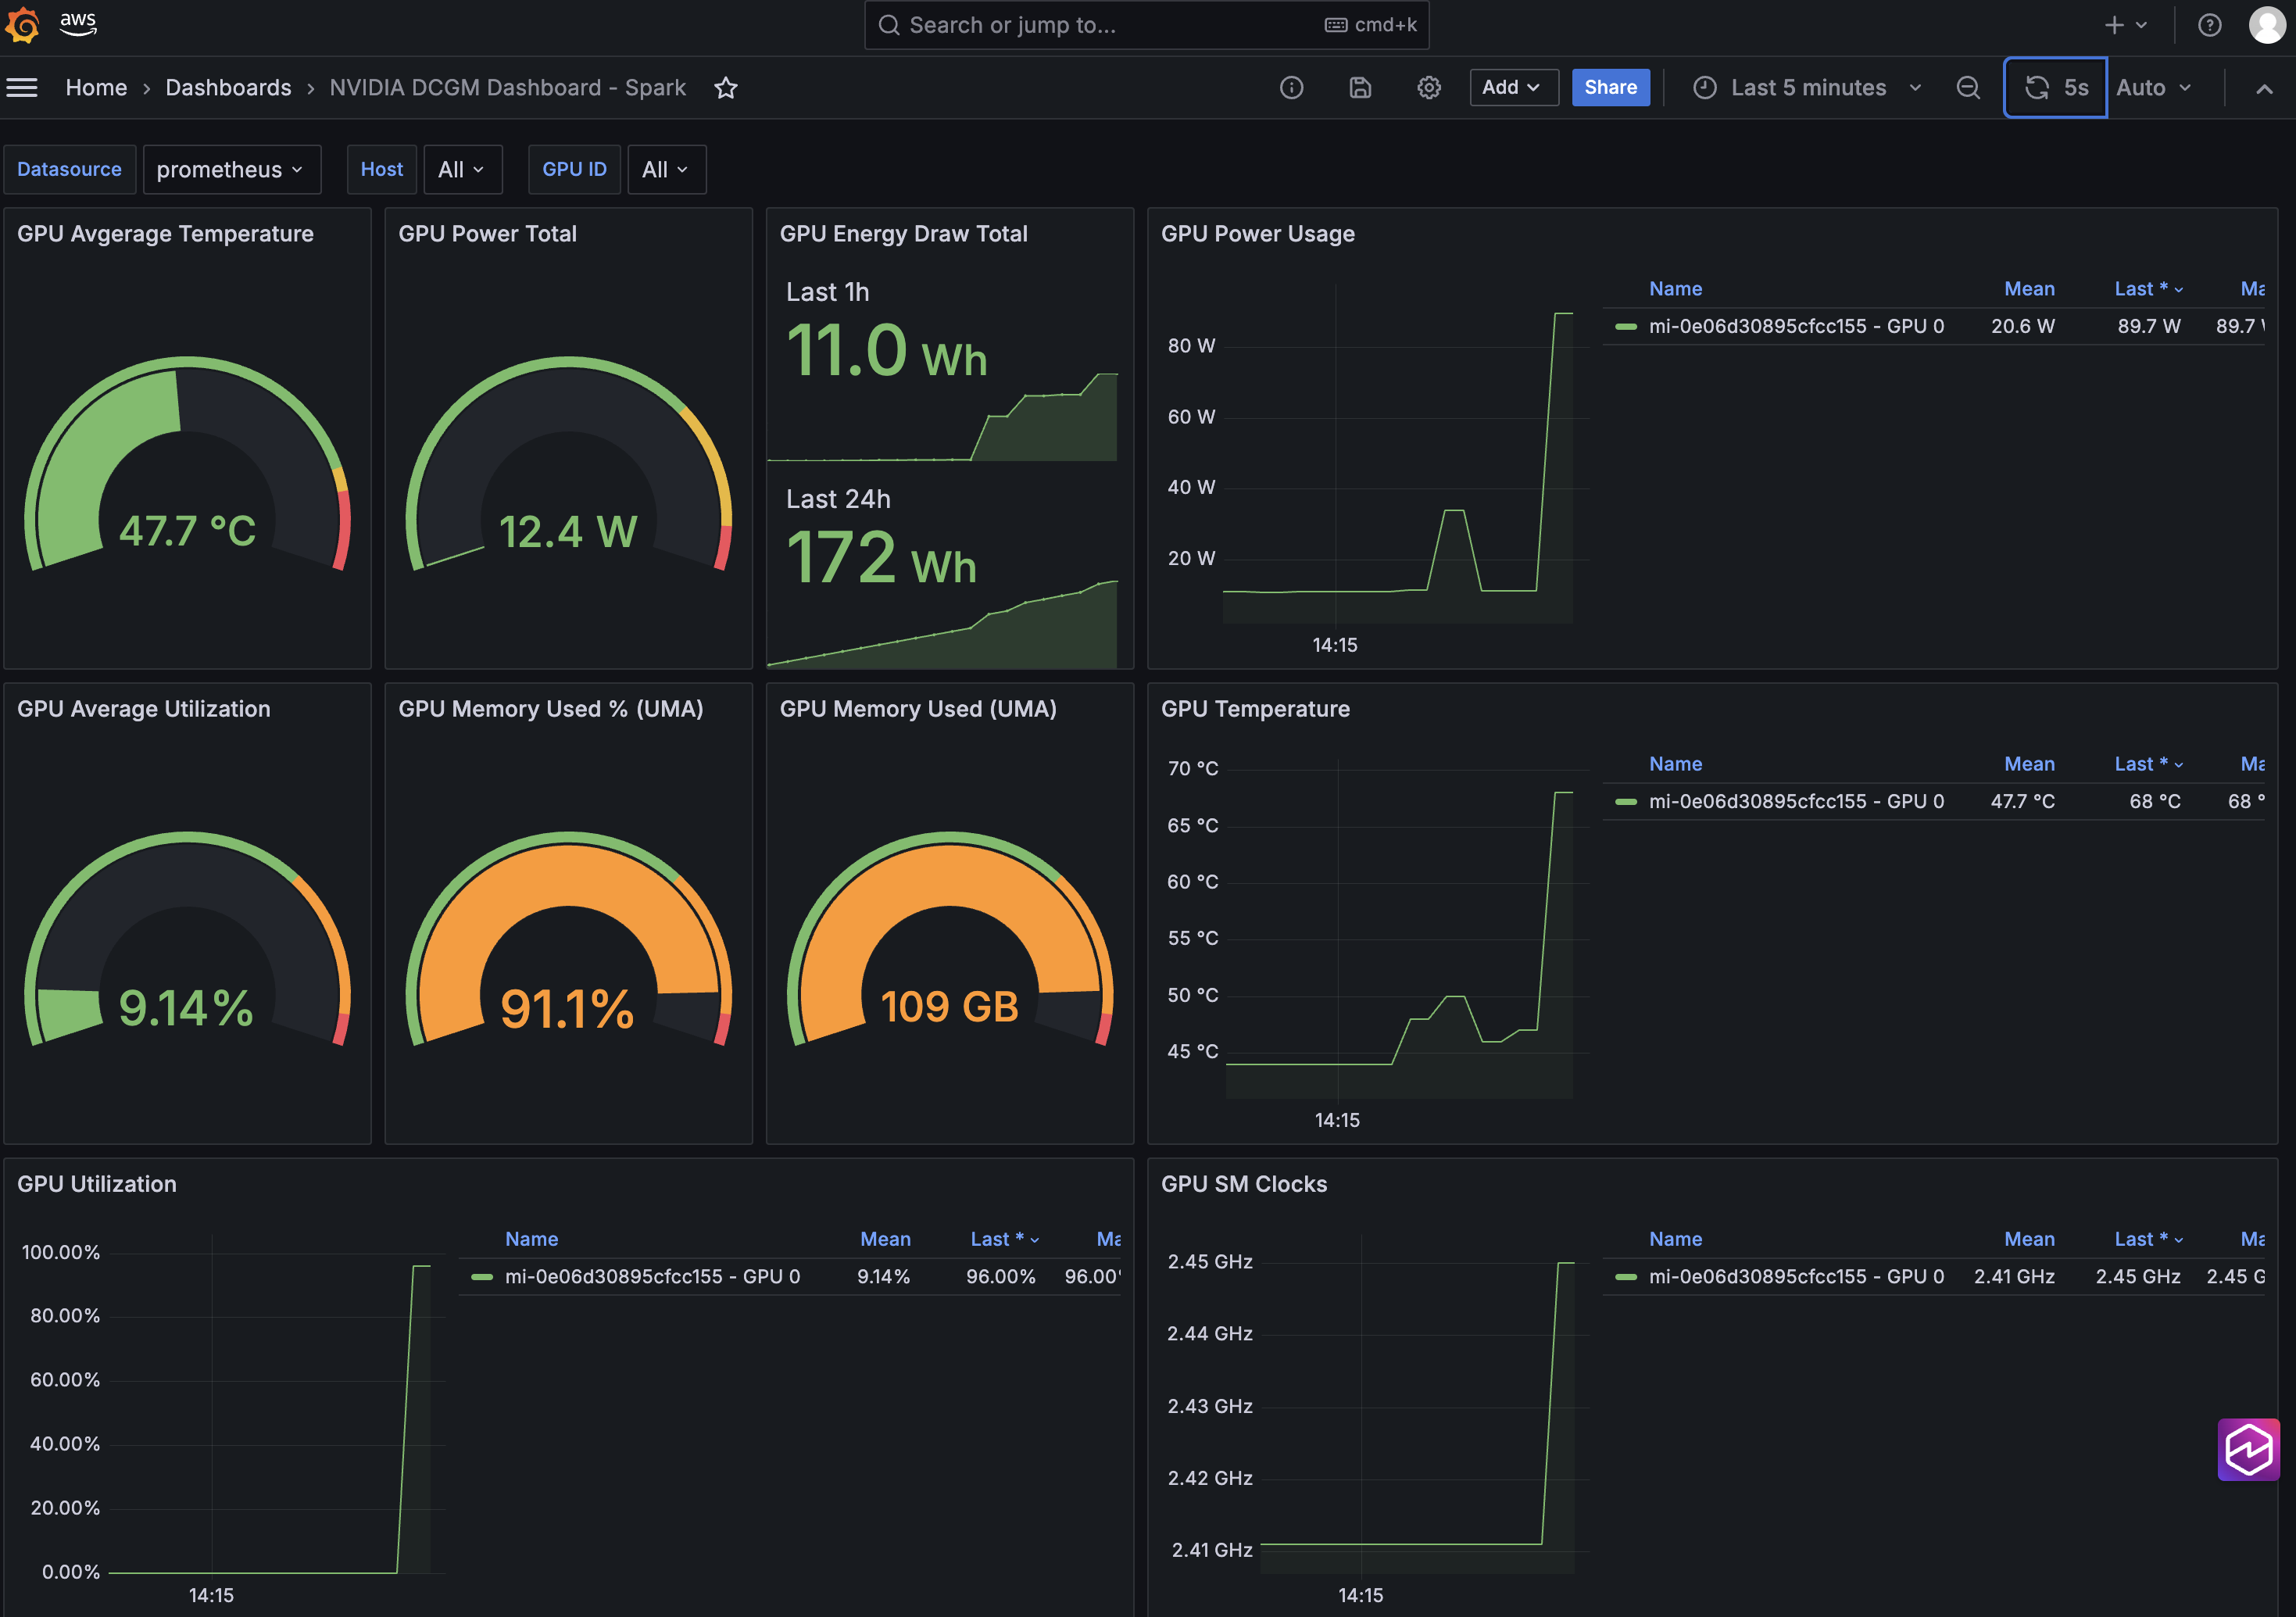Image resolution: width=2296 pixels, height=1617 pixels.
Task: Click the zoom out time range icon
Action: (x=1968, y=88)
